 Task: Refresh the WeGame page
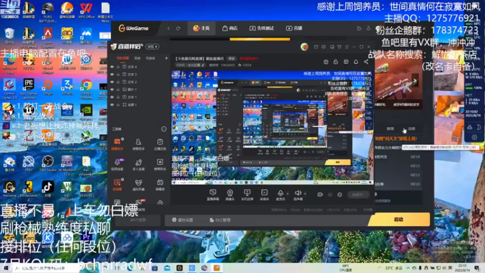pyautogui.click(x=178, y=29)
